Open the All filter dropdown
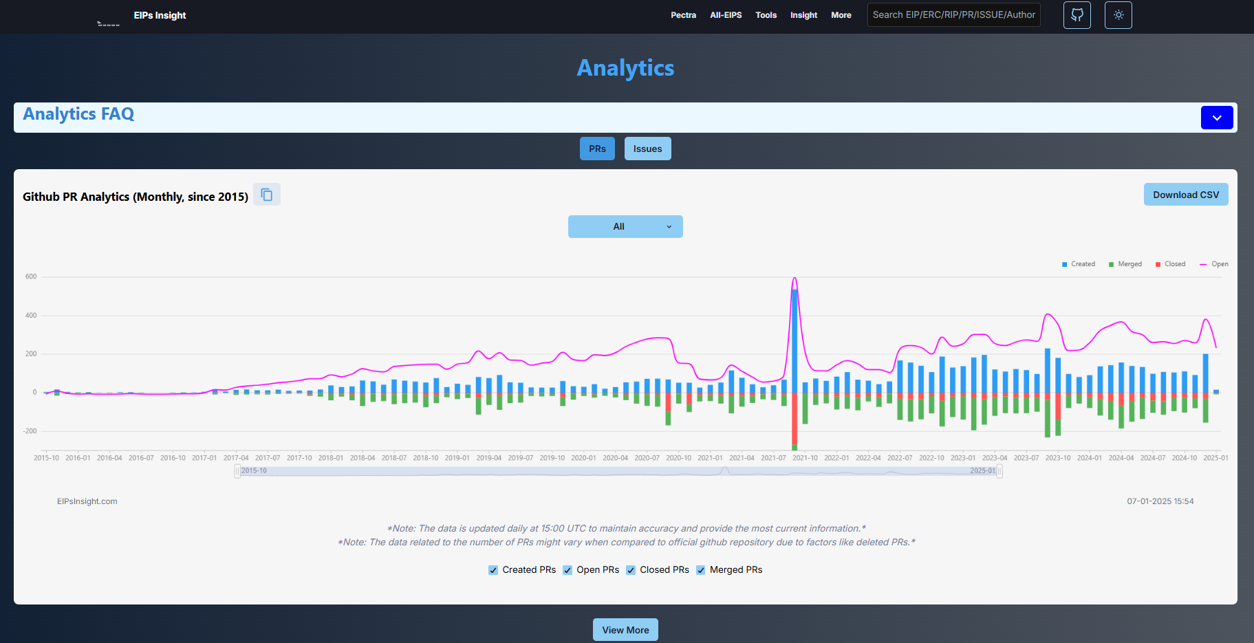This screenshot has width=1254, height=643. (x=625, y=227)
